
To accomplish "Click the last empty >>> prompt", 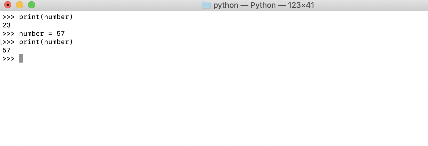I will [8, 59].
